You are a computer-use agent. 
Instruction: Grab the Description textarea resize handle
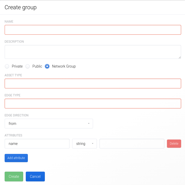click(180, 57)
